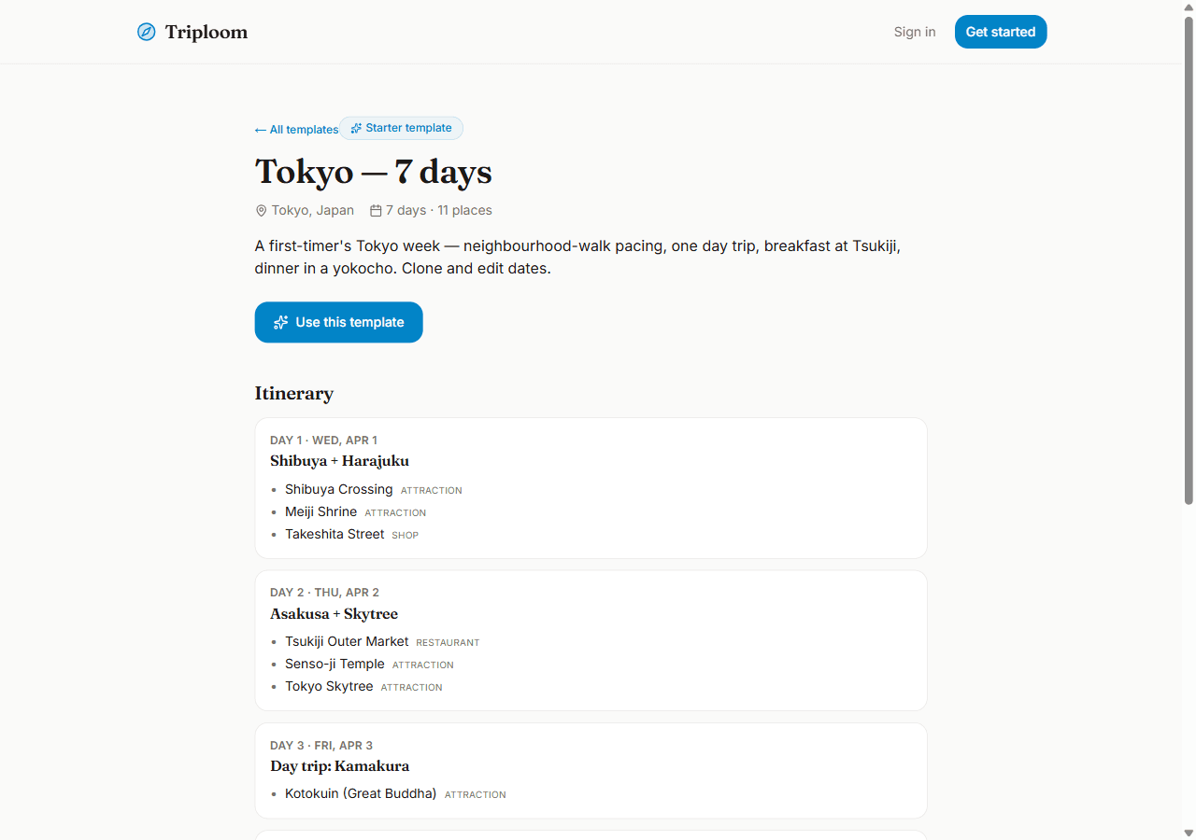This screenshot has width=1196, height=840.
Task: Click the sparkle icon in Starter template badge
Action: 356,129
